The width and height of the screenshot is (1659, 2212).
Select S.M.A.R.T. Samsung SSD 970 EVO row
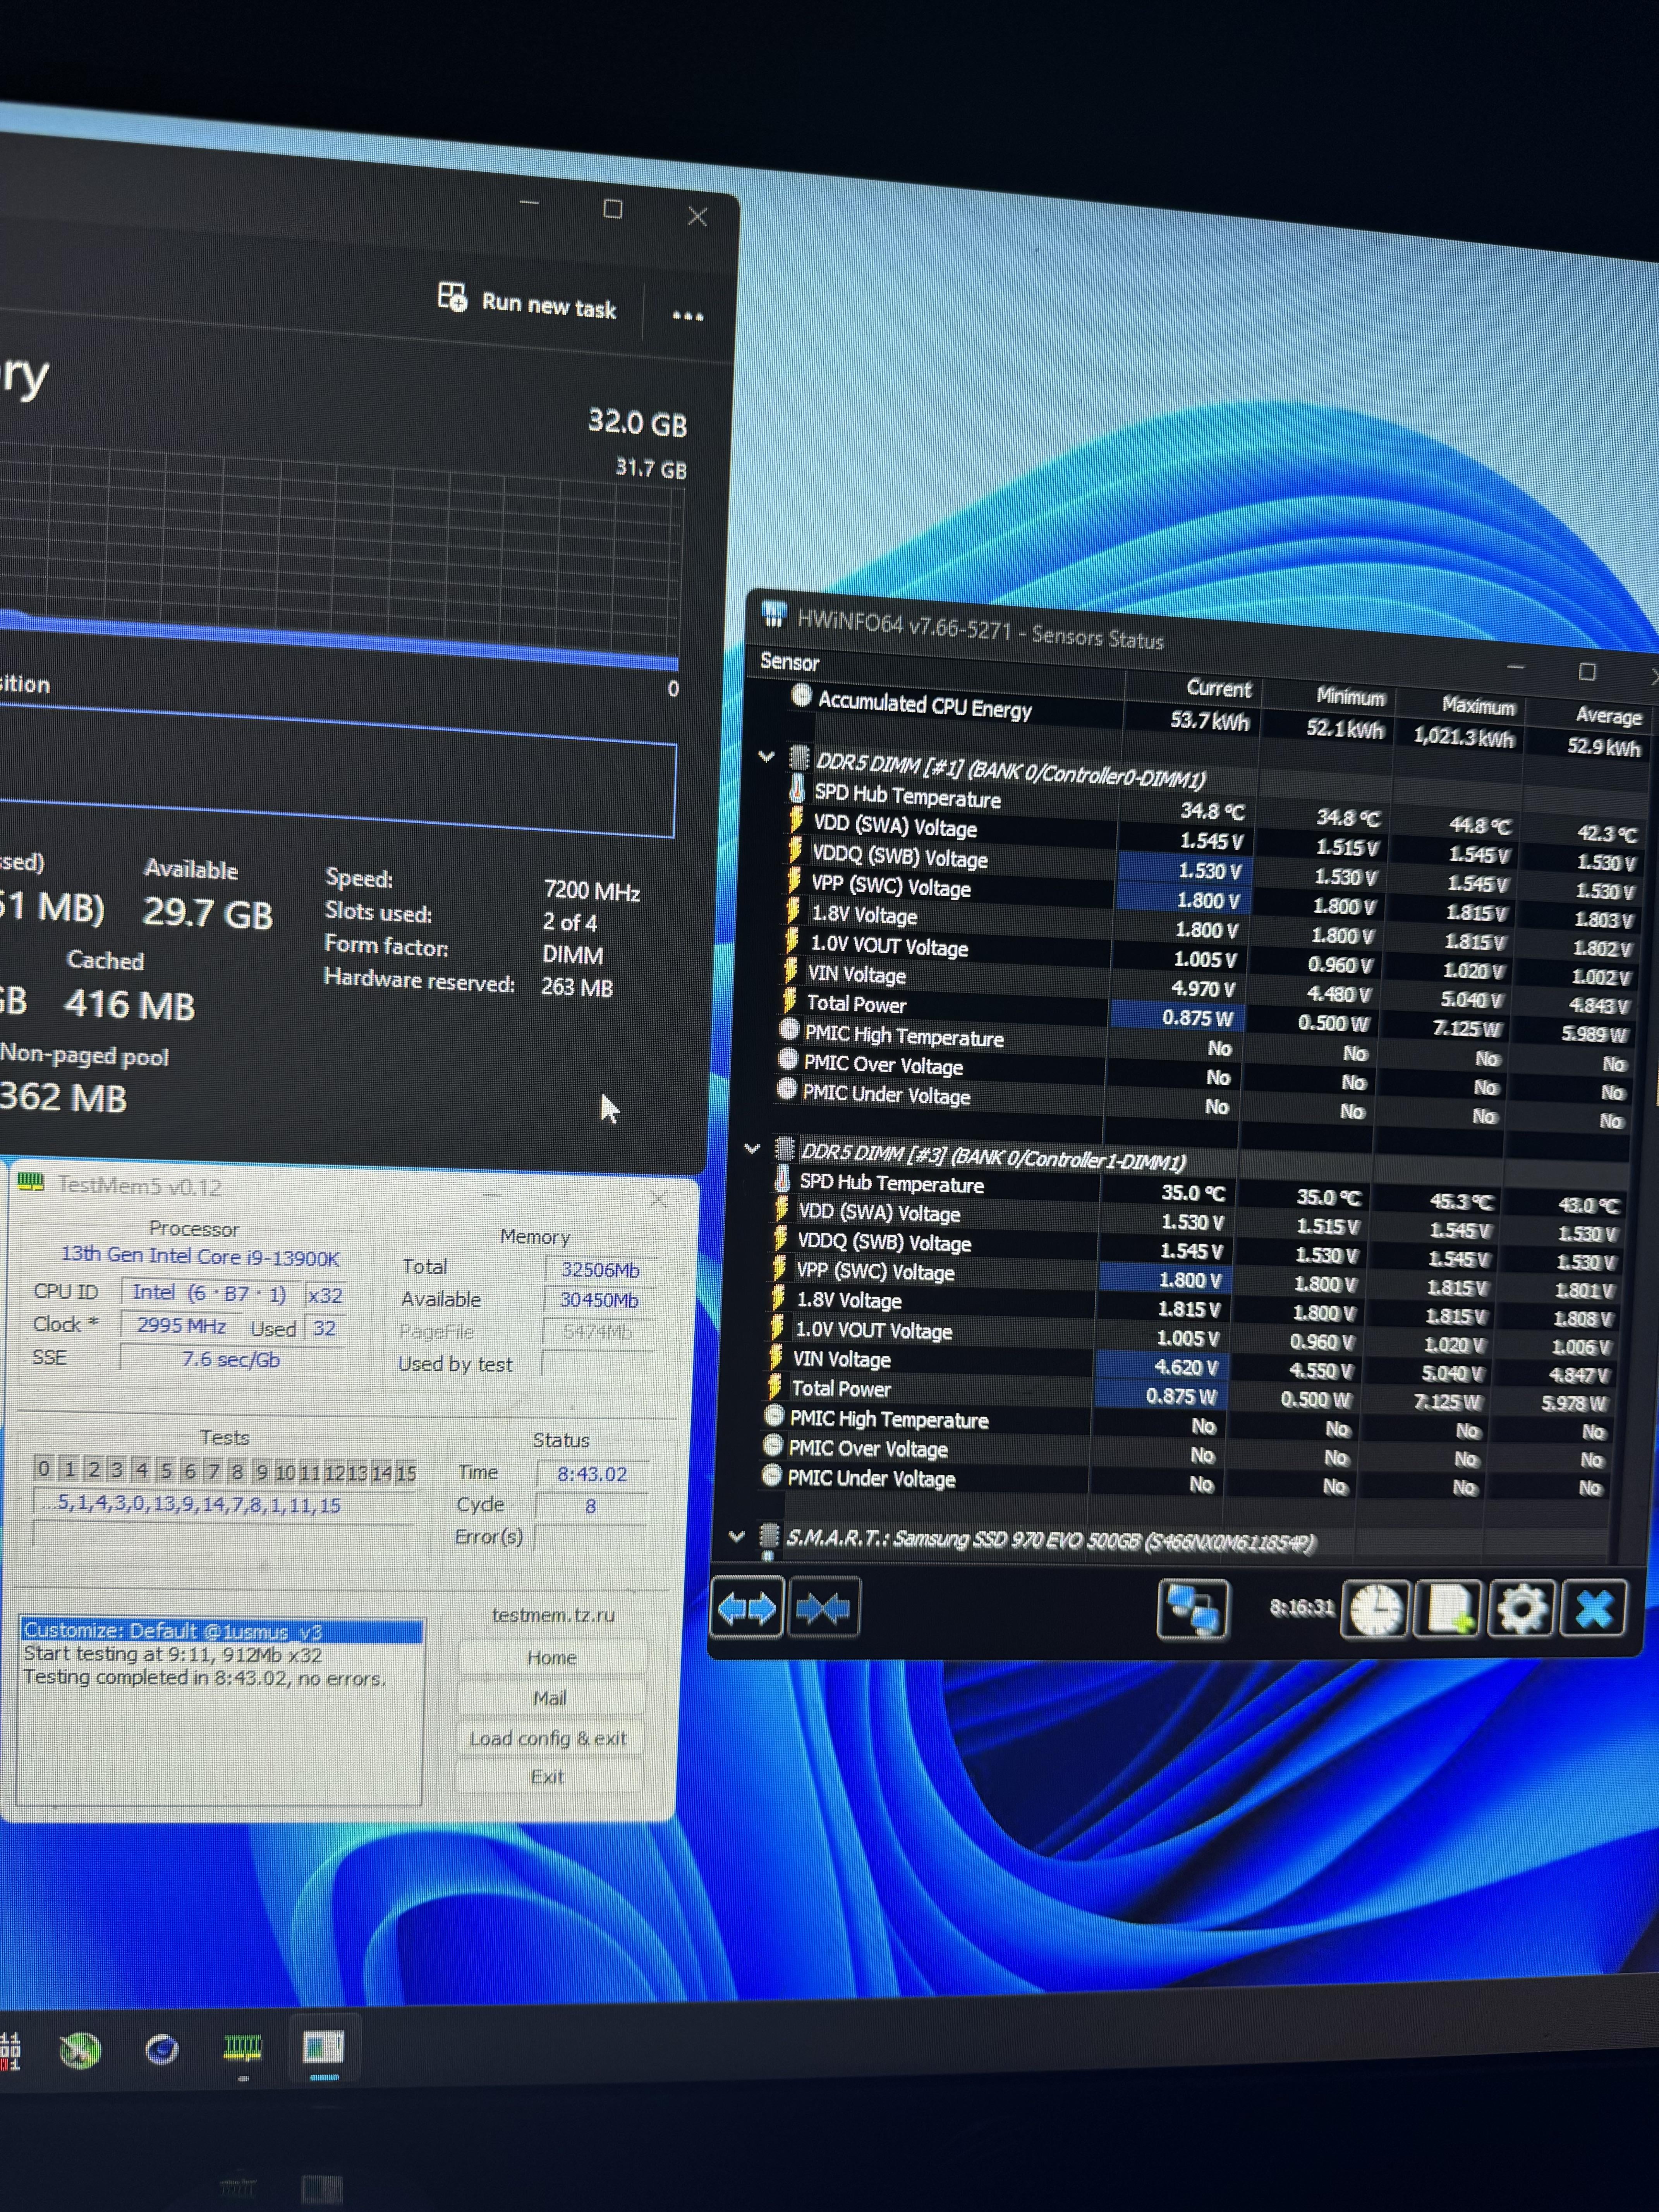(x=1050, y=1540)
